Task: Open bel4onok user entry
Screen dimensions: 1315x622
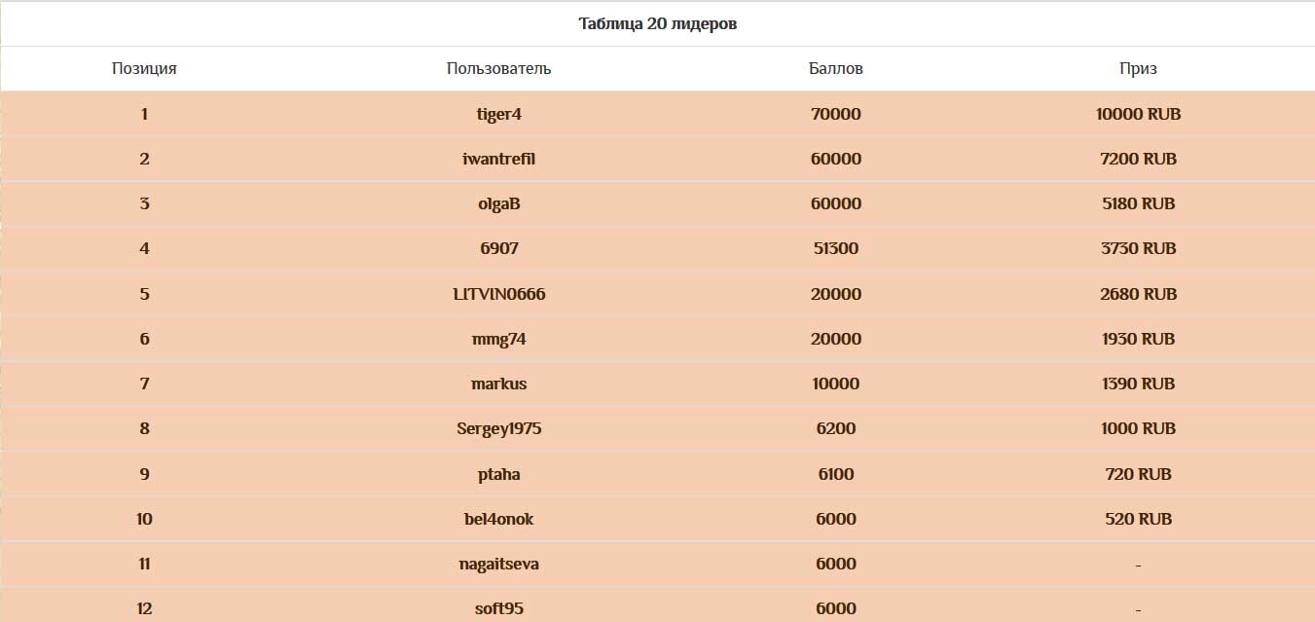Action: [499, 519]
